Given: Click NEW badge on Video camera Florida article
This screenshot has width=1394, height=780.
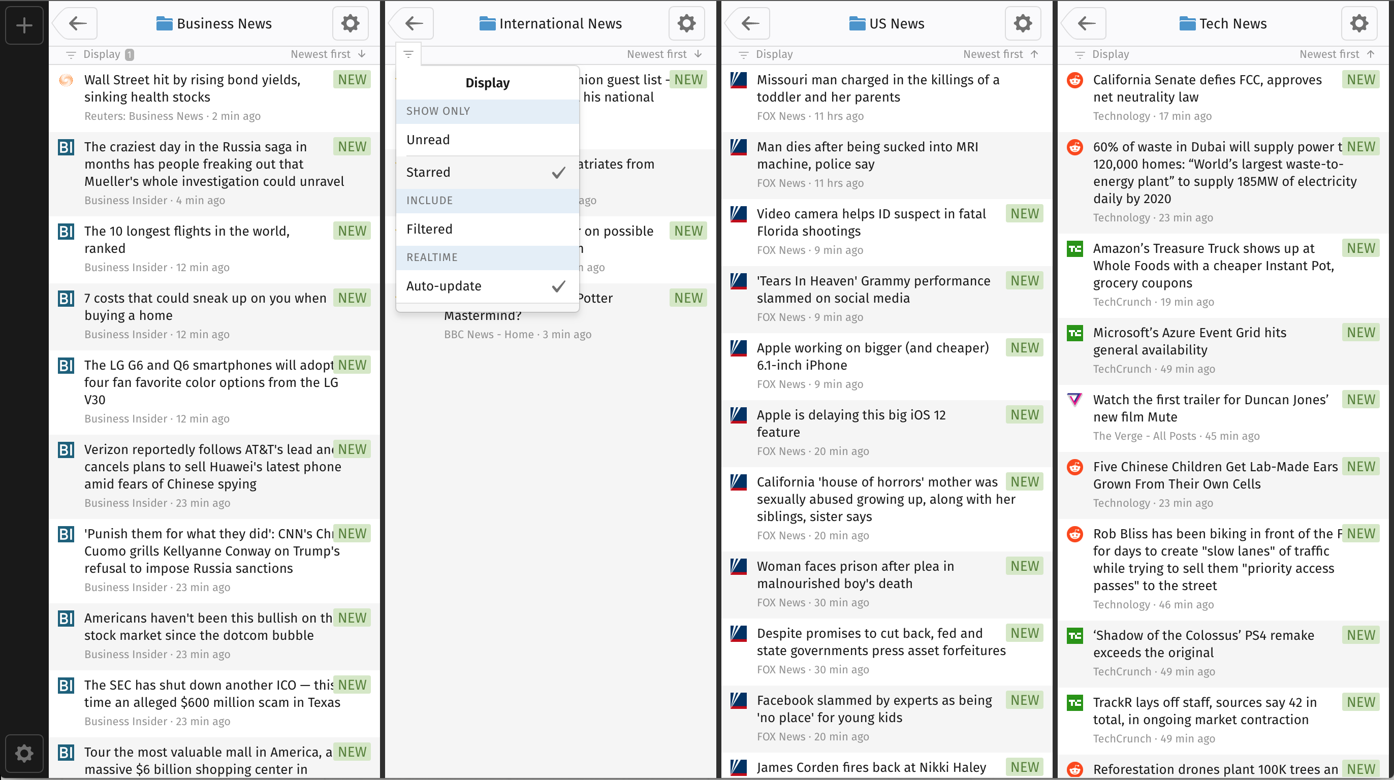Looking at the screenshot, I should click(1024, 214).
